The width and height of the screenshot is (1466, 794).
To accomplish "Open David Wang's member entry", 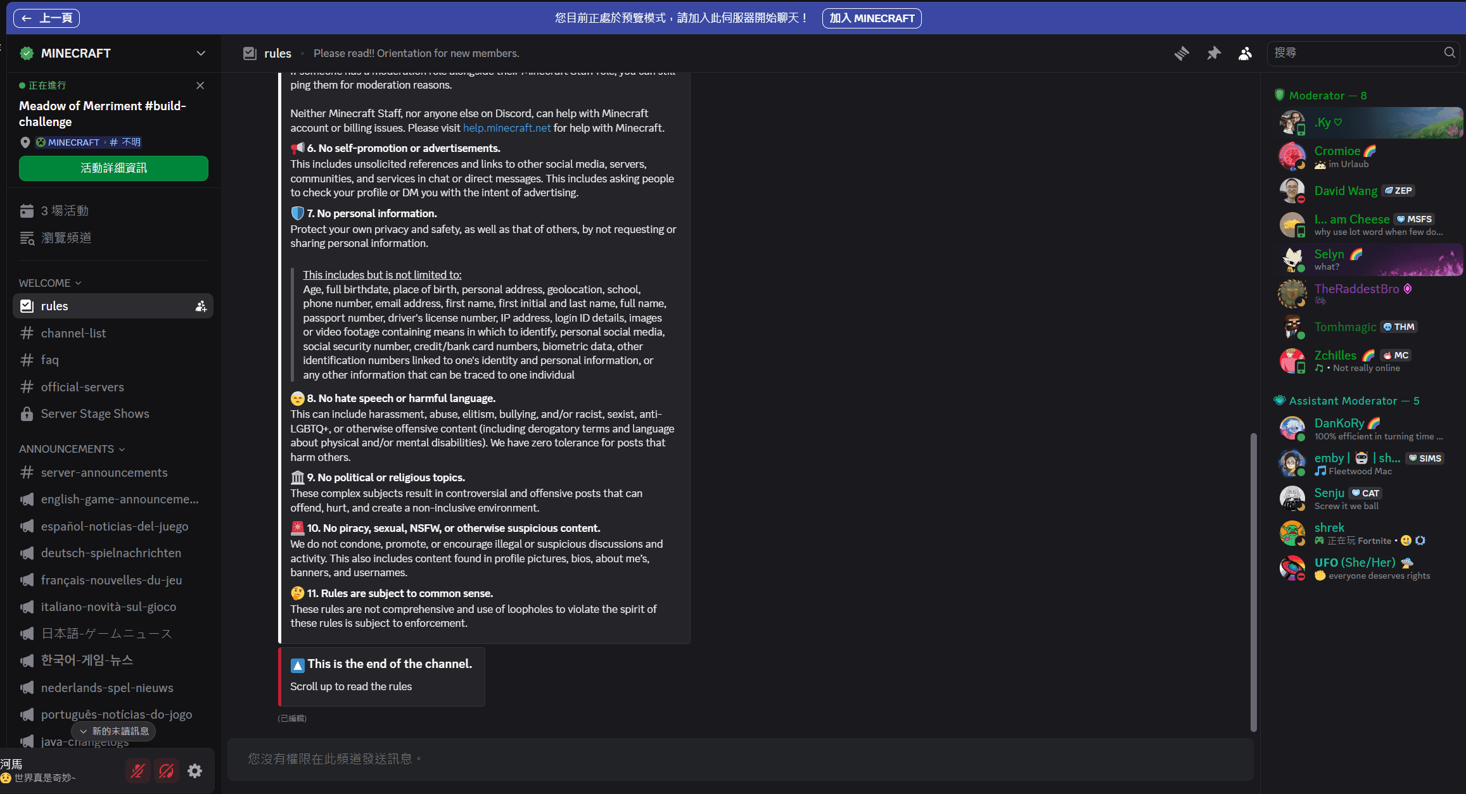I will tap(1368, 191).
